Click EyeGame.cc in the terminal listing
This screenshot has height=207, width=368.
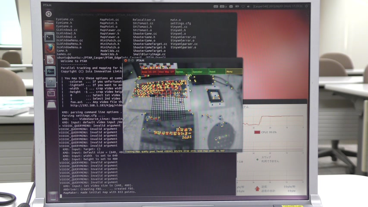click(x=65, y=19)
